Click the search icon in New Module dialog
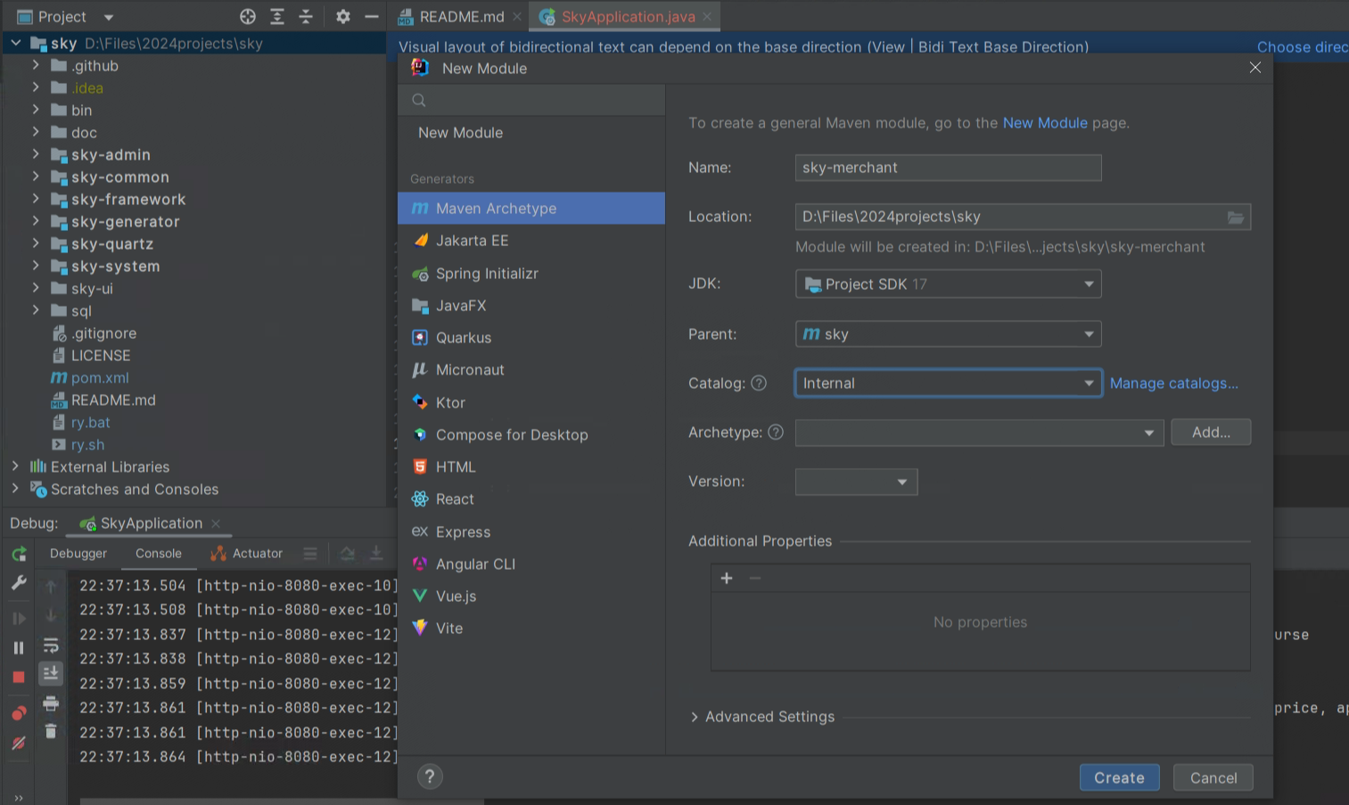This screenshot has height=805, width=1349. pos(419,101)
